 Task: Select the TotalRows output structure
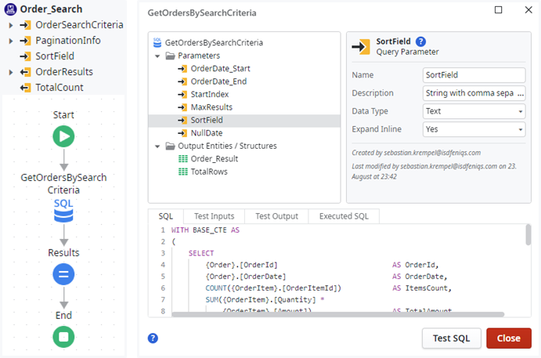208,172
